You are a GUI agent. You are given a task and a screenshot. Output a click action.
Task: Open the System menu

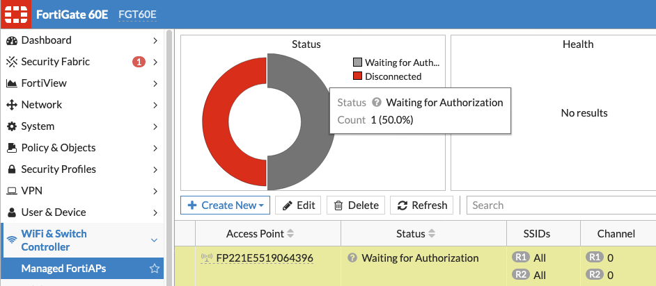point(83,126)
